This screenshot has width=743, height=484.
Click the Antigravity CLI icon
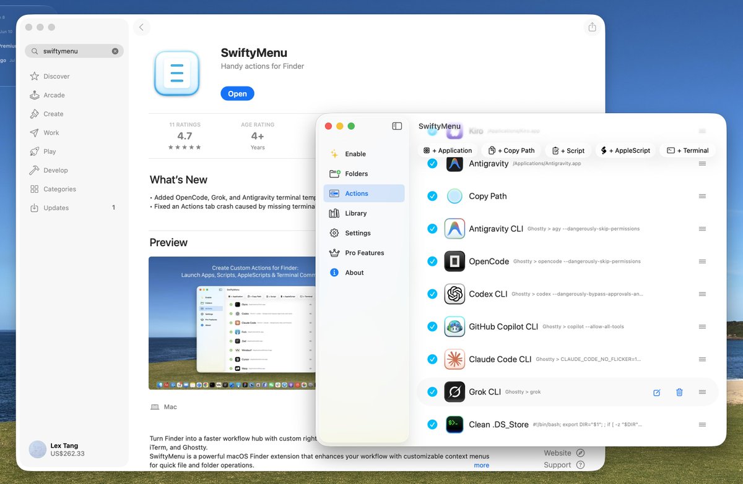(x=455, y=229)
